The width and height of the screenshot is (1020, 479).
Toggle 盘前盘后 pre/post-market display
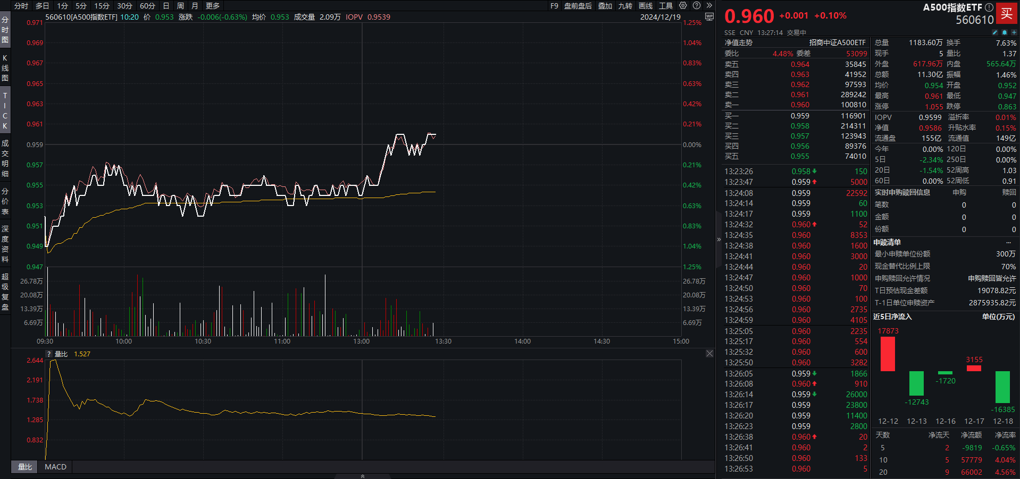tap(578, 6)
